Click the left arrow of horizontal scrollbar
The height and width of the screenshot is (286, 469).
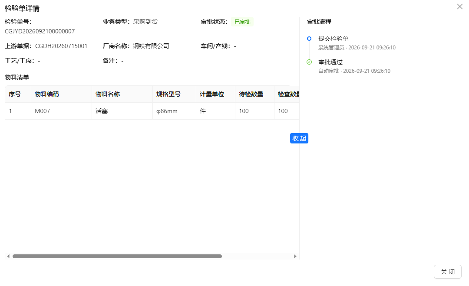(8, 256)
